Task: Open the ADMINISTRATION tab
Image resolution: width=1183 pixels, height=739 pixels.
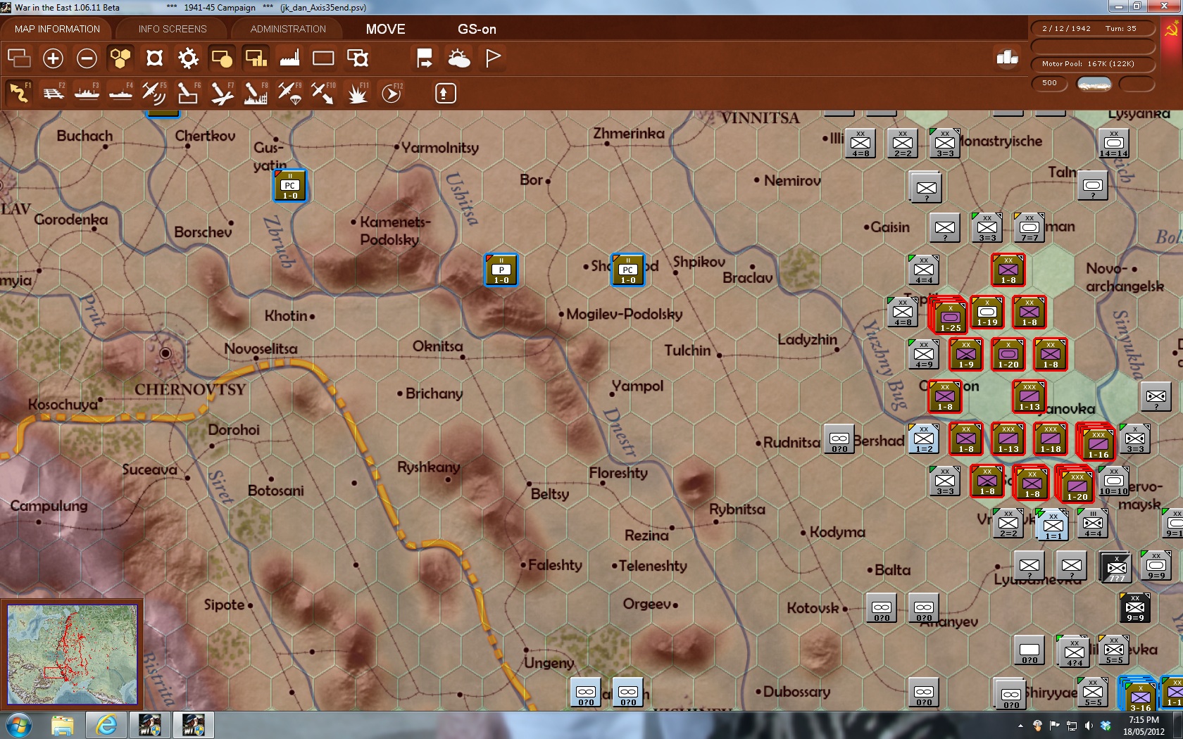Action: (x=288, y=29)
